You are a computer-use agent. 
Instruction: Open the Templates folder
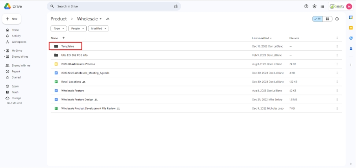pyautogui.click(x=67, y=46)
